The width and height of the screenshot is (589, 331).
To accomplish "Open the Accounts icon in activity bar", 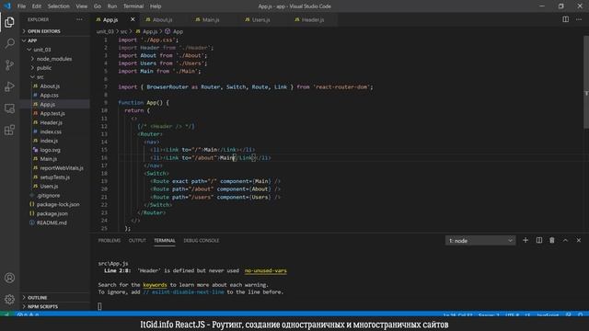I will click(x=9, y=278).
